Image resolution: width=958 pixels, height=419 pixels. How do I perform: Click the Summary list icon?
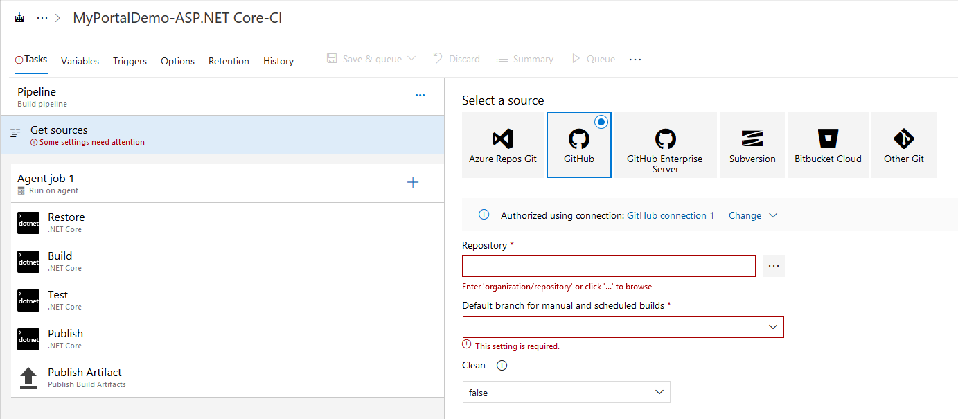502,59
